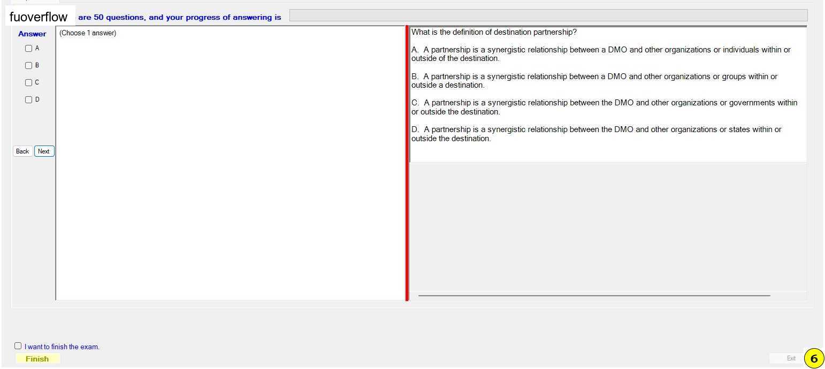Image resolution: width=825 pixels, height=369 pixels.
Task: Tick 'I want to finish the exam' checkbox
Action: (18, 346)
